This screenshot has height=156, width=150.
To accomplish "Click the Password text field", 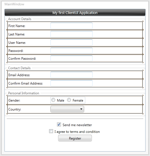I will pyautogui.click(x=71, y=51).
